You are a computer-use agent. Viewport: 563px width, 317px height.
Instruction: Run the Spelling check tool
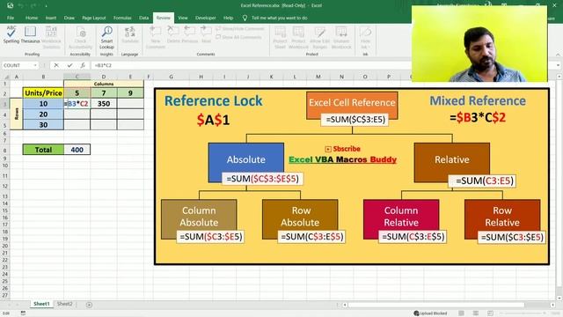(11, 35)
